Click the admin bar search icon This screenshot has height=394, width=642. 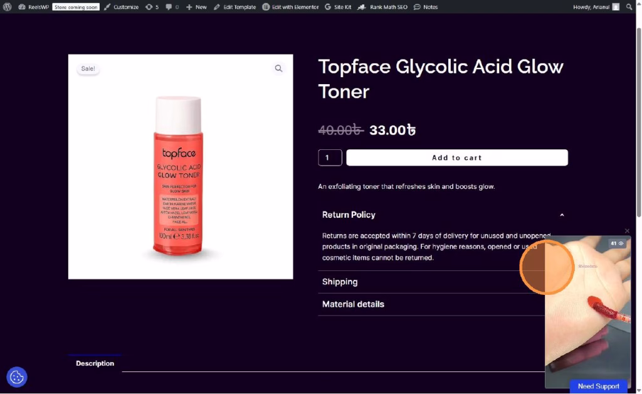629,7
